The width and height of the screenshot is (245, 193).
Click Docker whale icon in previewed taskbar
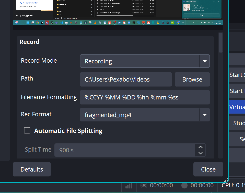pyautogui.click(x=129, y=23)
